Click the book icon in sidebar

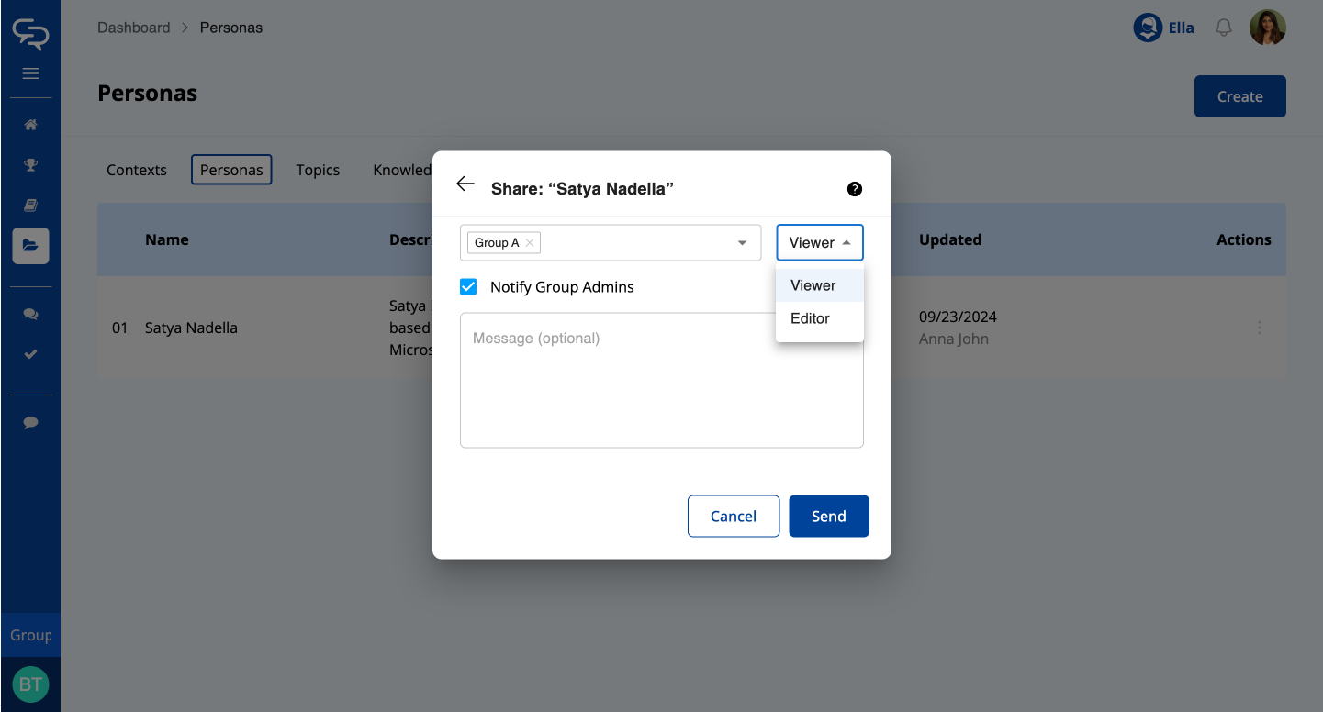pyautogui.click(x=30, y=206)
